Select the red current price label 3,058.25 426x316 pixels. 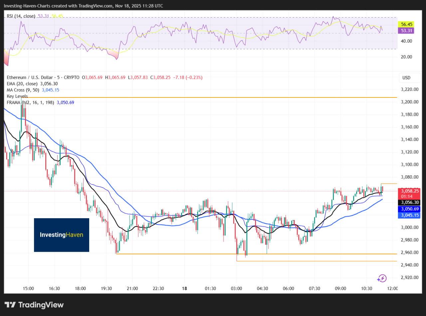[x=410, y=191]
